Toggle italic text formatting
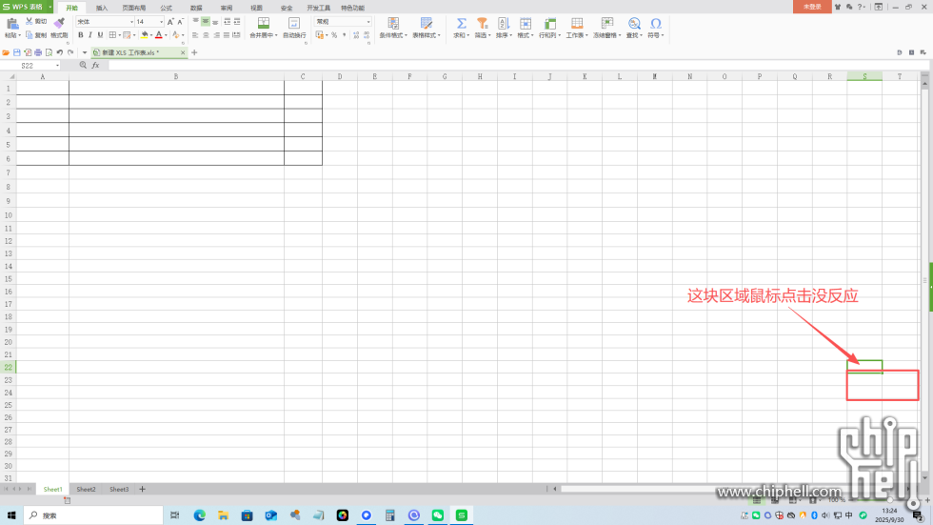Screen dimensions: 933x525 tap(89, 35)
